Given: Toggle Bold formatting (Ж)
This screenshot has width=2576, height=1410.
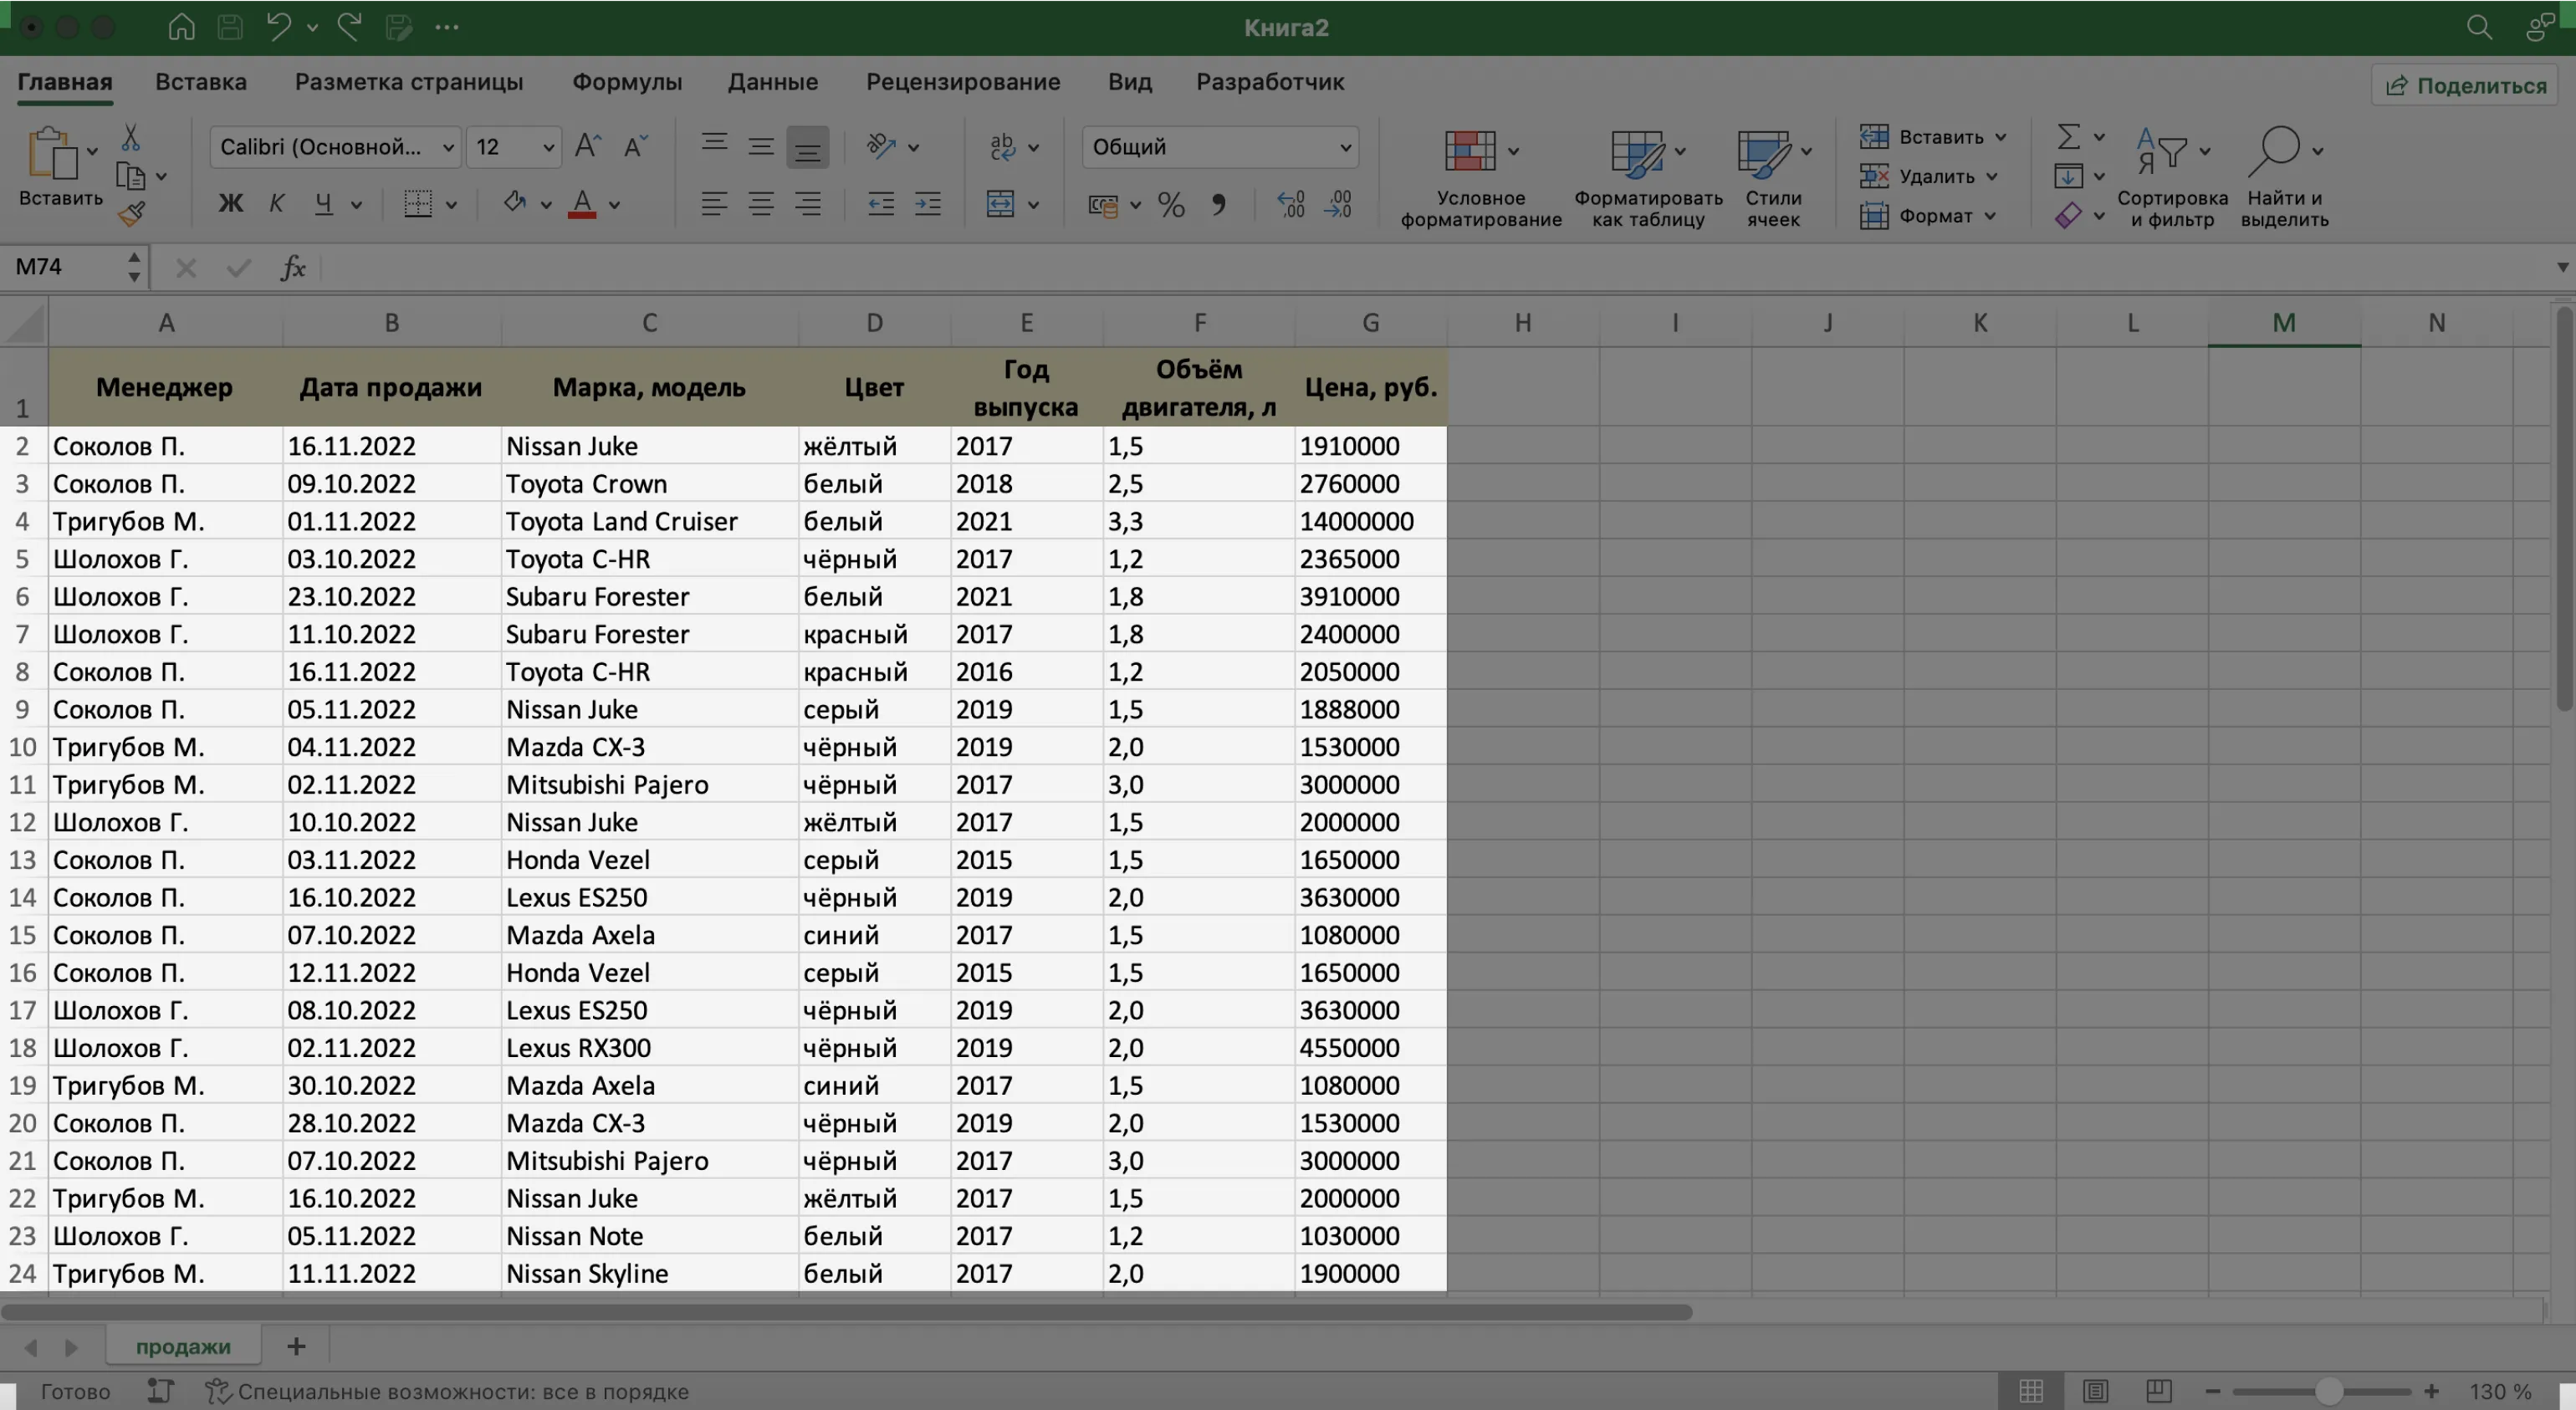Looking at the screenshot, I should tap(230, 204).
